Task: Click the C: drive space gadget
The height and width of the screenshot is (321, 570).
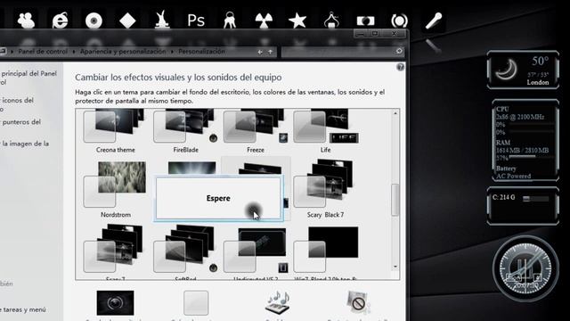Action: [523, 206]
